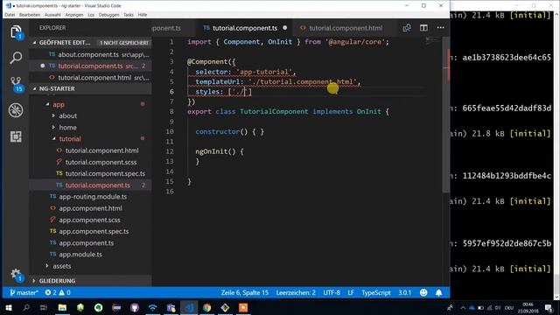
Task: Expand the about folder
Action: [x=53, y=115]
